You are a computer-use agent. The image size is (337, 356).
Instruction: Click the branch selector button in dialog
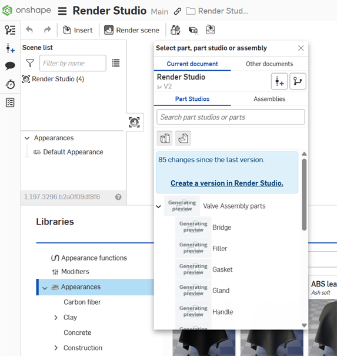click(298, 81)
